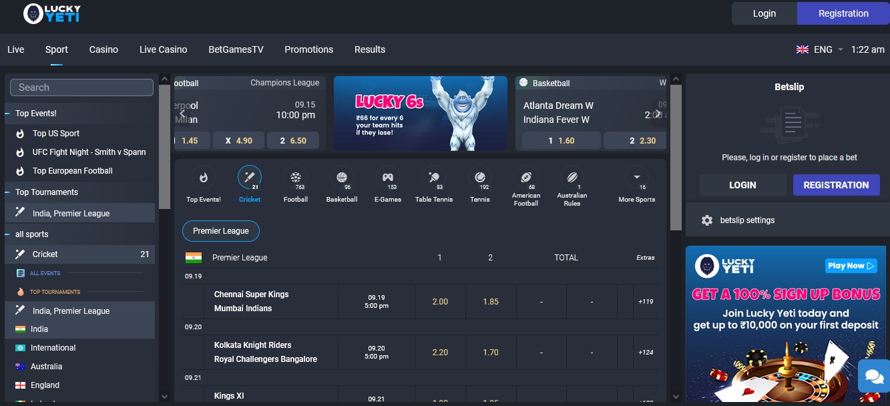Image resolution: width=890 pixels, height=406 pixels.
Task: Select the Football sport icon
Action: point(295,178)
